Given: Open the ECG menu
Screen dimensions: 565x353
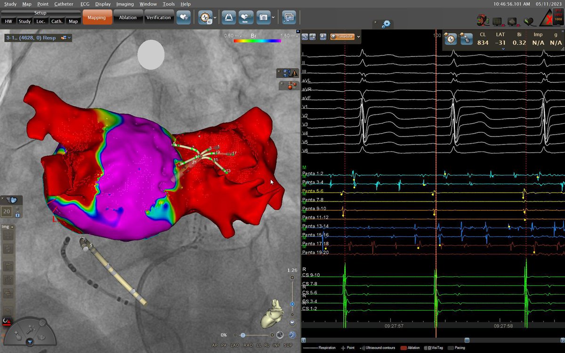Looking at the screenshot, I should coord(85,4).
